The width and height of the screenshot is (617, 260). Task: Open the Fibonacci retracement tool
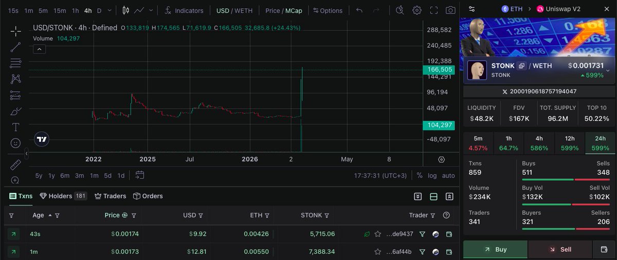(15, 63)
